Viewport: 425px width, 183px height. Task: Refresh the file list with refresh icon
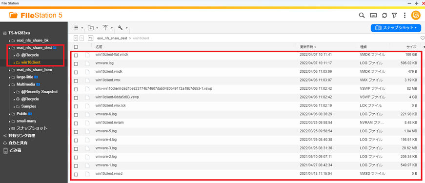(x=385, y=16)
